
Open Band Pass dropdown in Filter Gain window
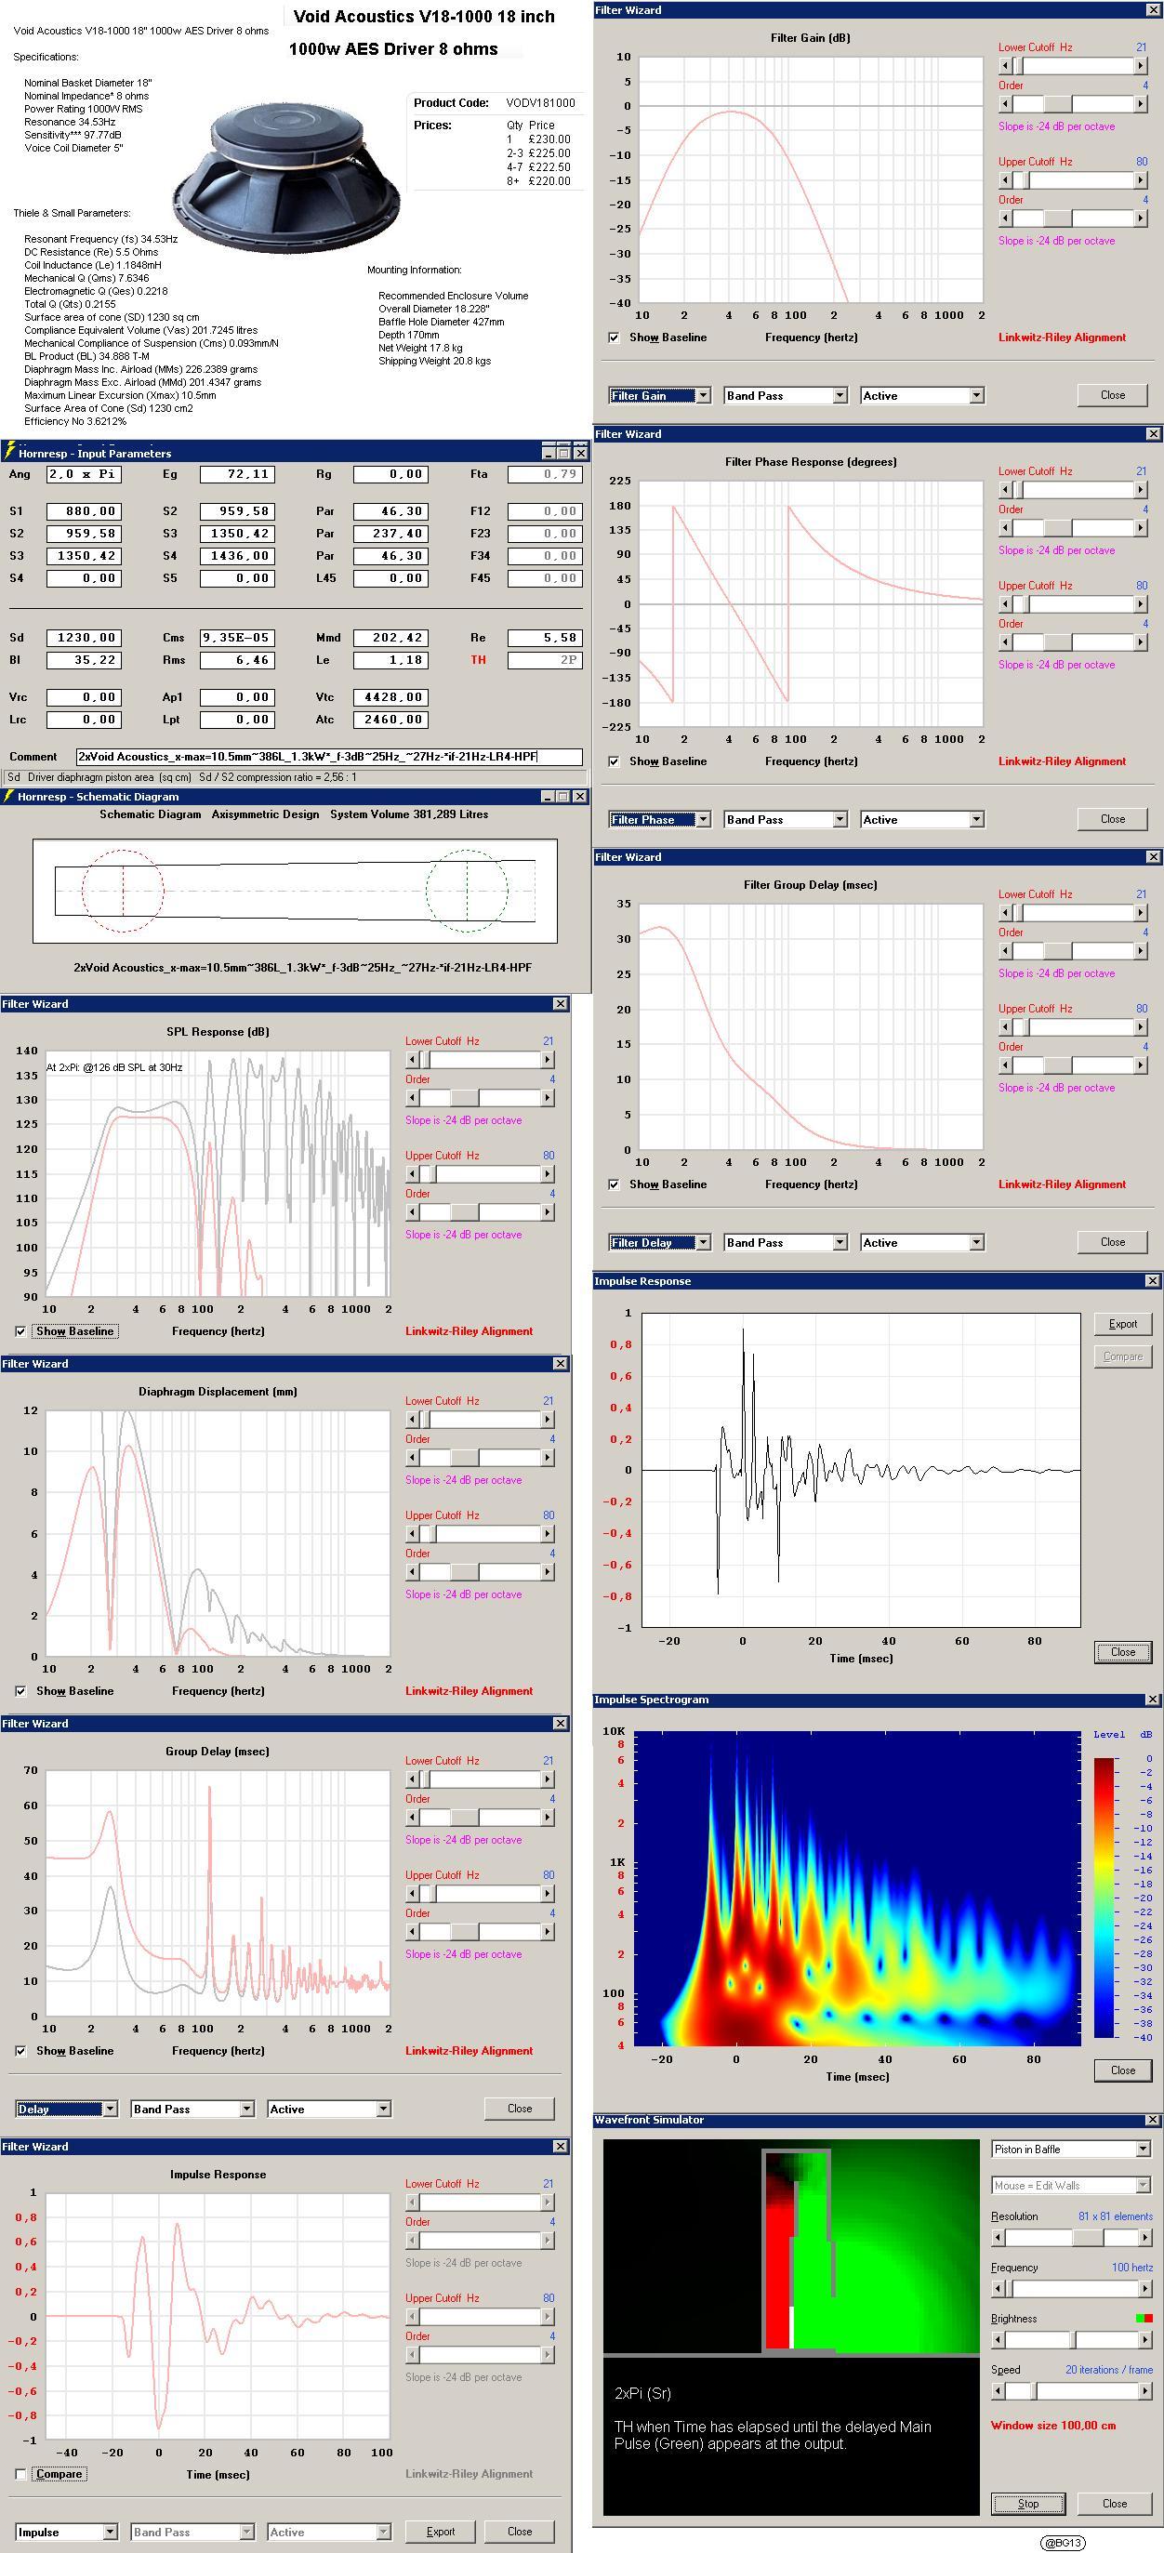tap(787, 395)
